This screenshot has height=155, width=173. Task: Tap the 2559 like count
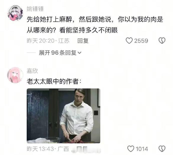[x=141, y=41]
